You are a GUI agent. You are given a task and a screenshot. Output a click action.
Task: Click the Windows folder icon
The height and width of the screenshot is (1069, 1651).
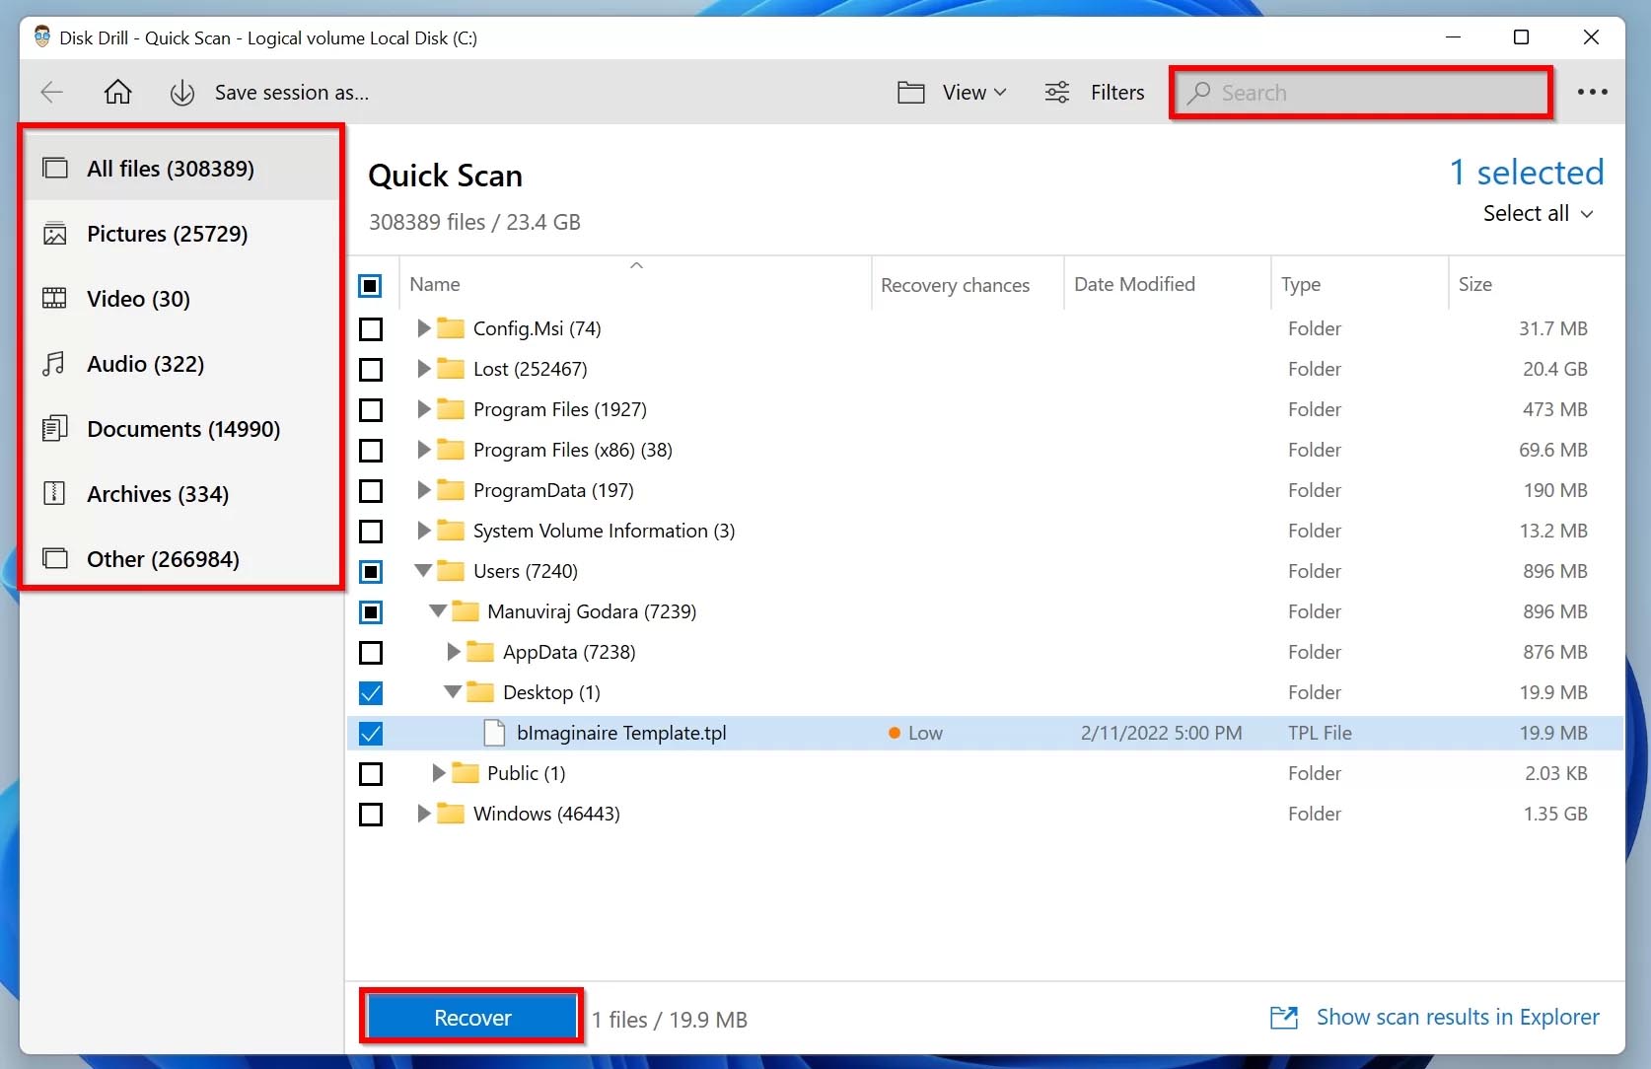(x=451, y=814)
